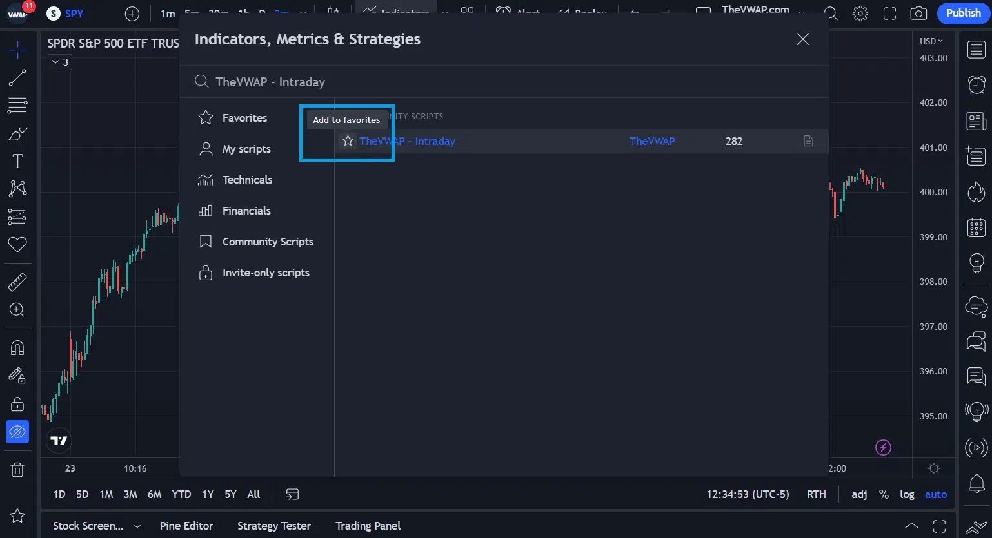The height and width of the screenshot is (538, 992).
Task: Expand Stock Screener dropdown arrow
Action: click(137, 526)
